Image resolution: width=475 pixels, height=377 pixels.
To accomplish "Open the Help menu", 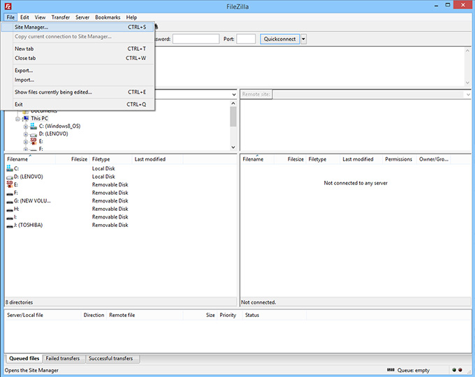I will [x=131, y=17].
